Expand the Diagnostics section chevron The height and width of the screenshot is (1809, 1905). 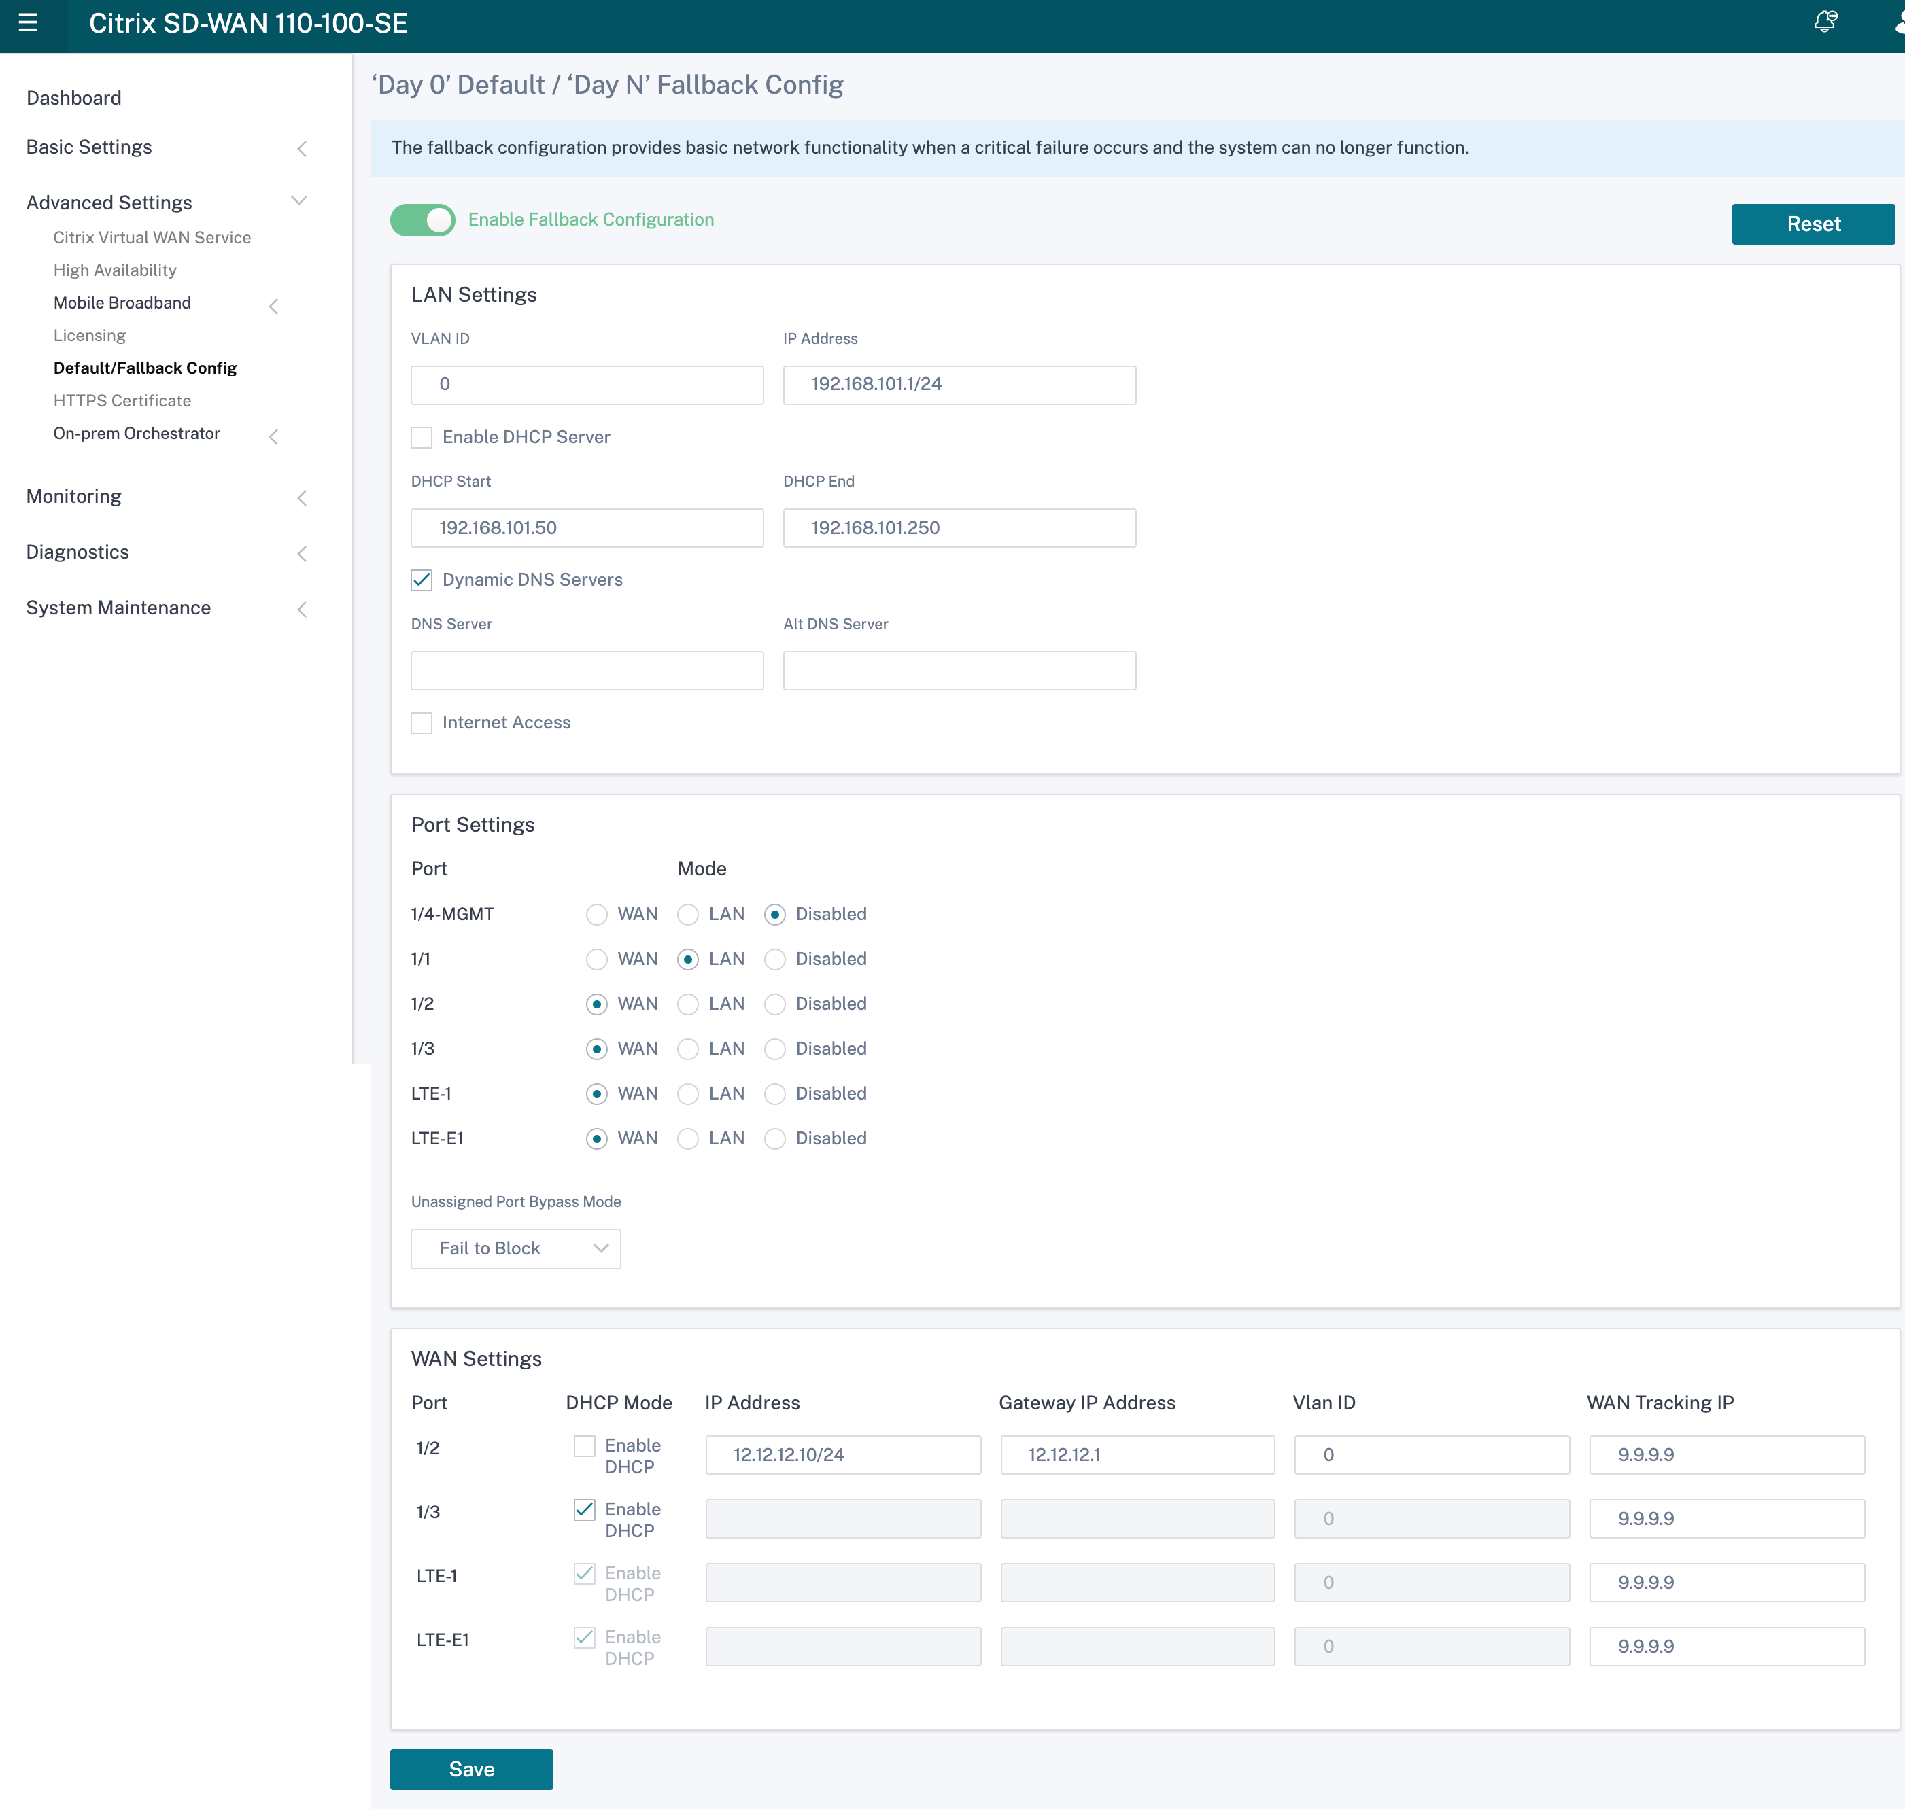pyautogui.click(x=302, y=553)
